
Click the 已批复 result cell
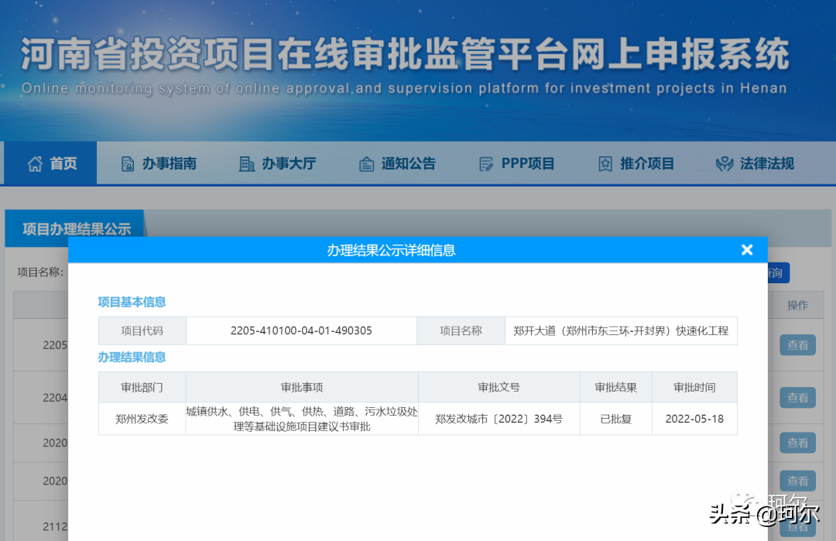pyautogui.click(x=616, y=419)
